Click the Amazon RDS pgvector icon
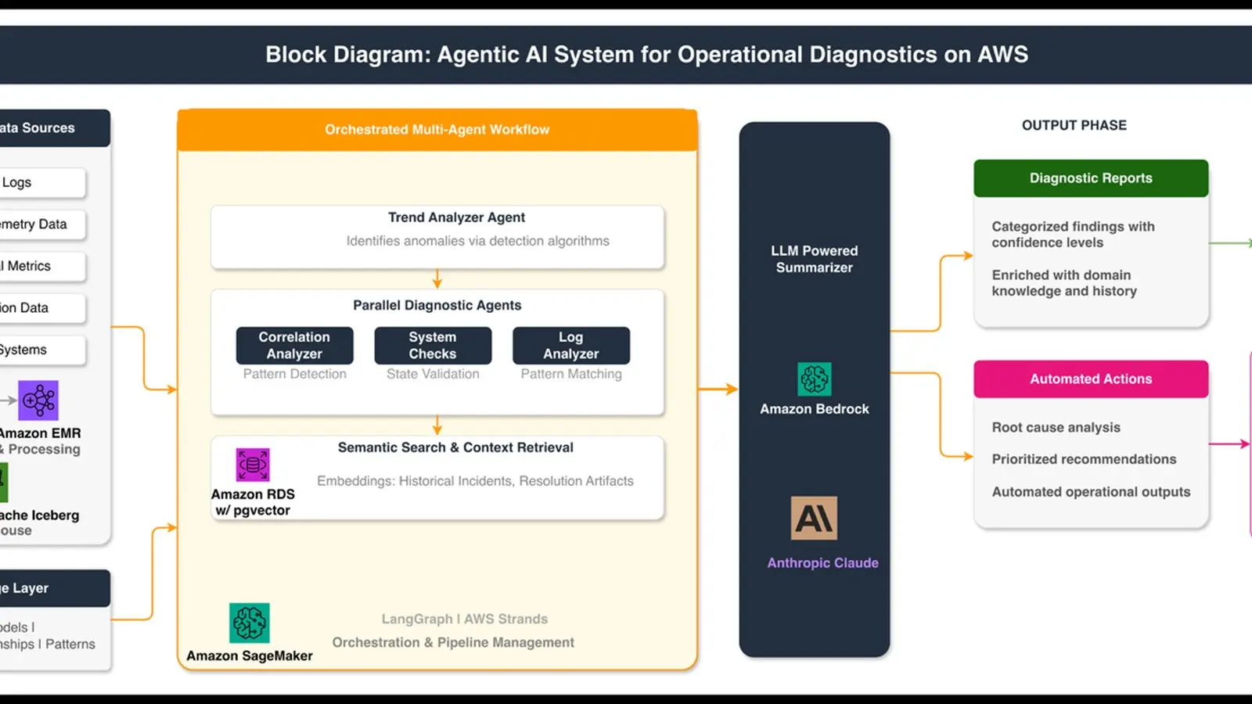The width and height of the screenshot is (1252, 704). point(253,465)
